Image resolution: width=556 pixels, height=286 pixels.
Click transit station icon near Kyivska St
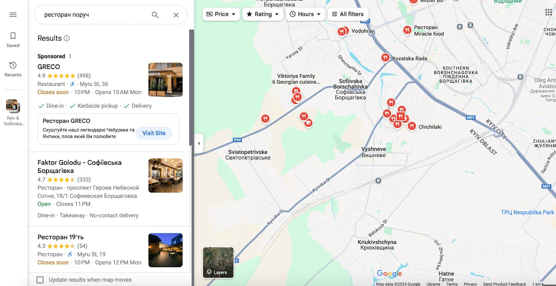378,180
